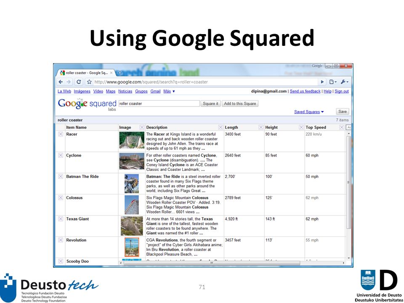Click the vertical scrollbar down arrow
The width and height of the screenshot is (404, 303).
point(348,258)
